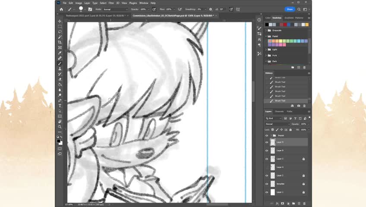Add a layer mask
366x207 pixels.
pyautogui.click(x=283, y=203)
